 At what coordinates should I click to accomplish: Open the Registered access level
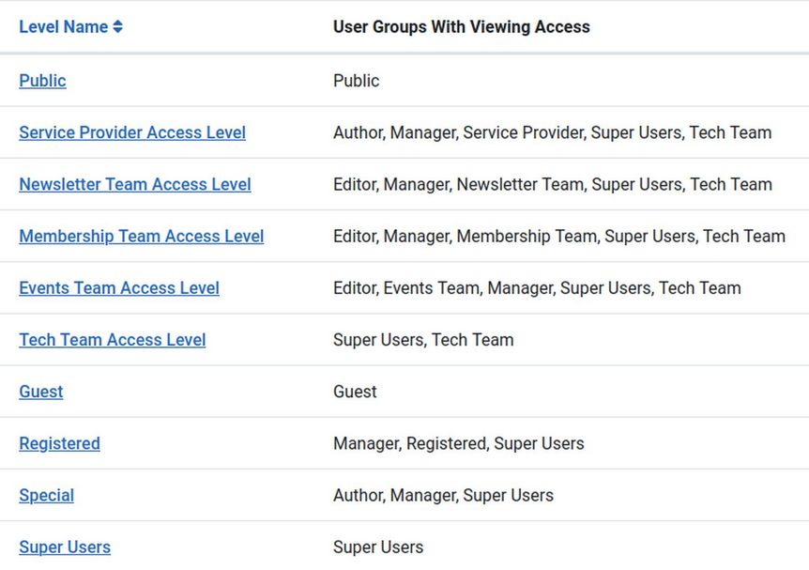59,443
